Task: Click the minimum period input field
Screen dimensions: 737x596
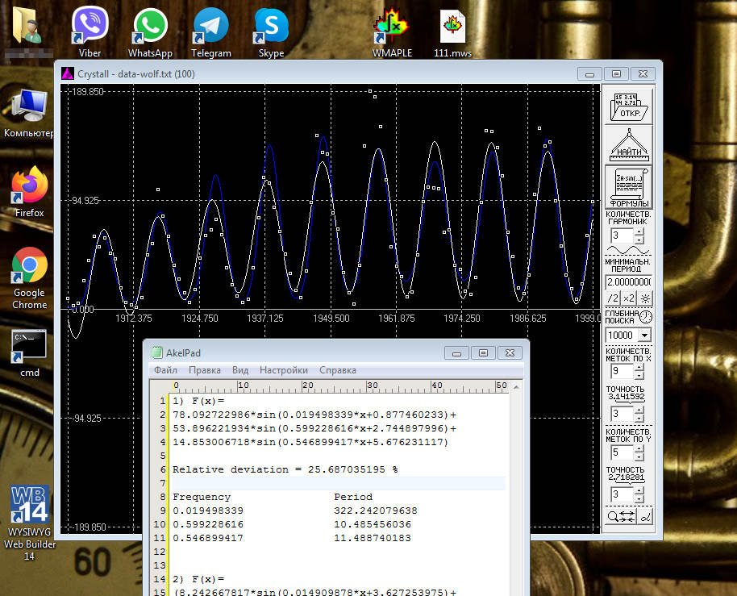Action: [628, 282]
